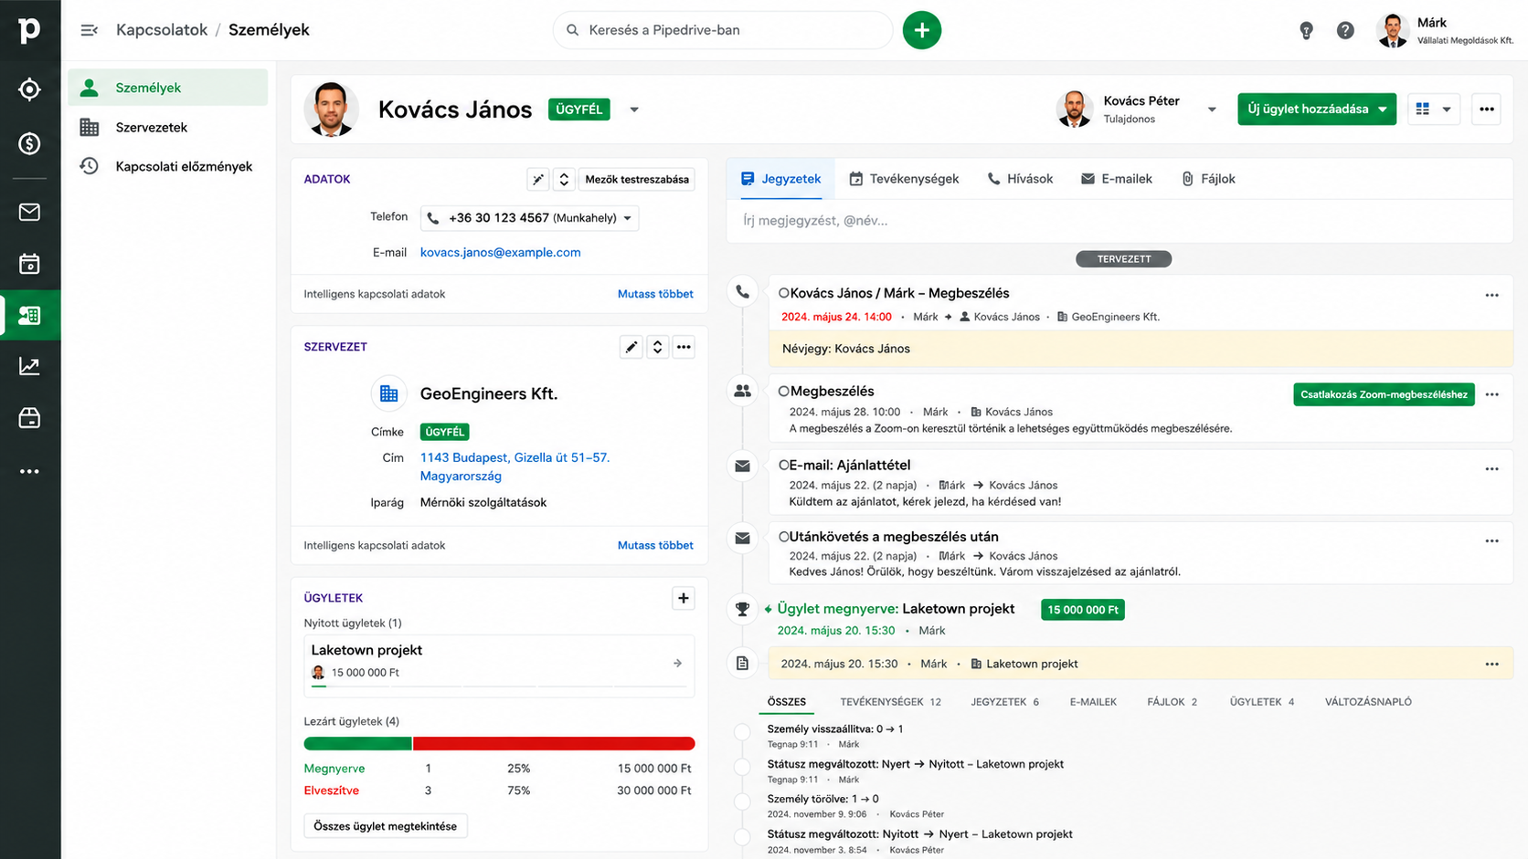1528x859 pixels.
Task: Open more options for Zoom Megbeszélés activity
Action: click(1492, 394)
